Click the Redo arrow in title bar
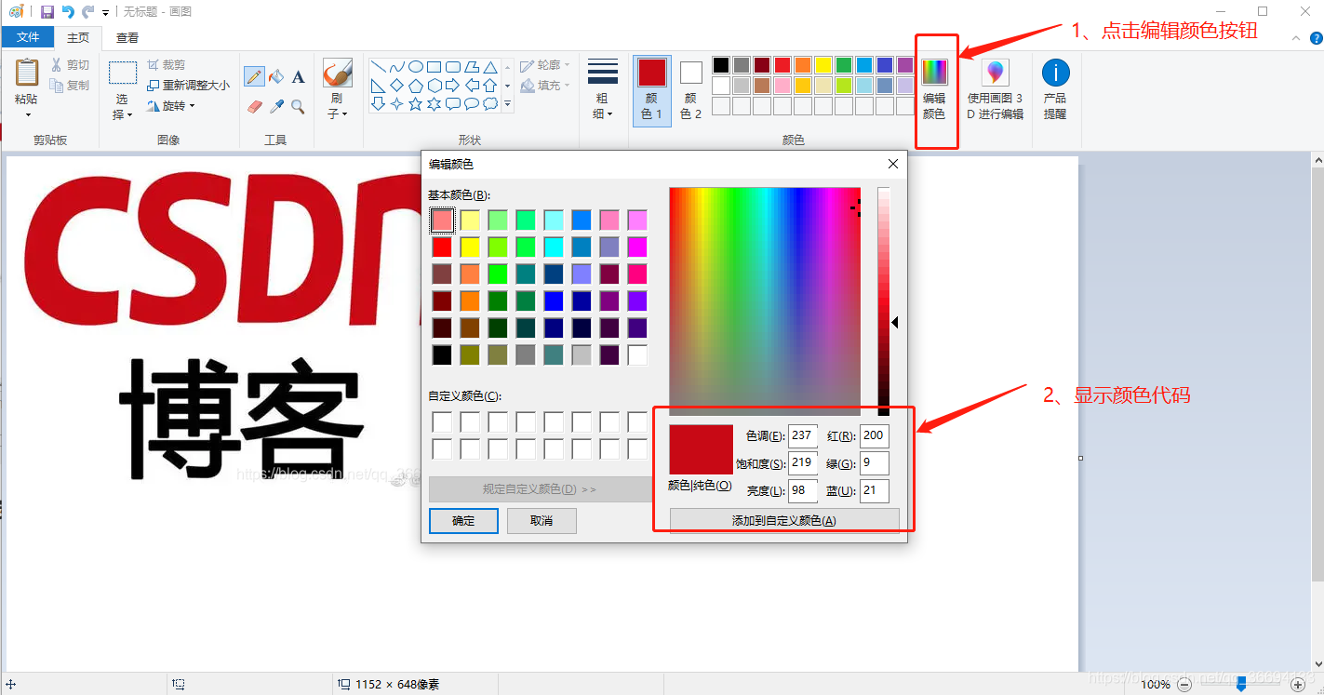The image size is (1324, 695). coord(88,12)
